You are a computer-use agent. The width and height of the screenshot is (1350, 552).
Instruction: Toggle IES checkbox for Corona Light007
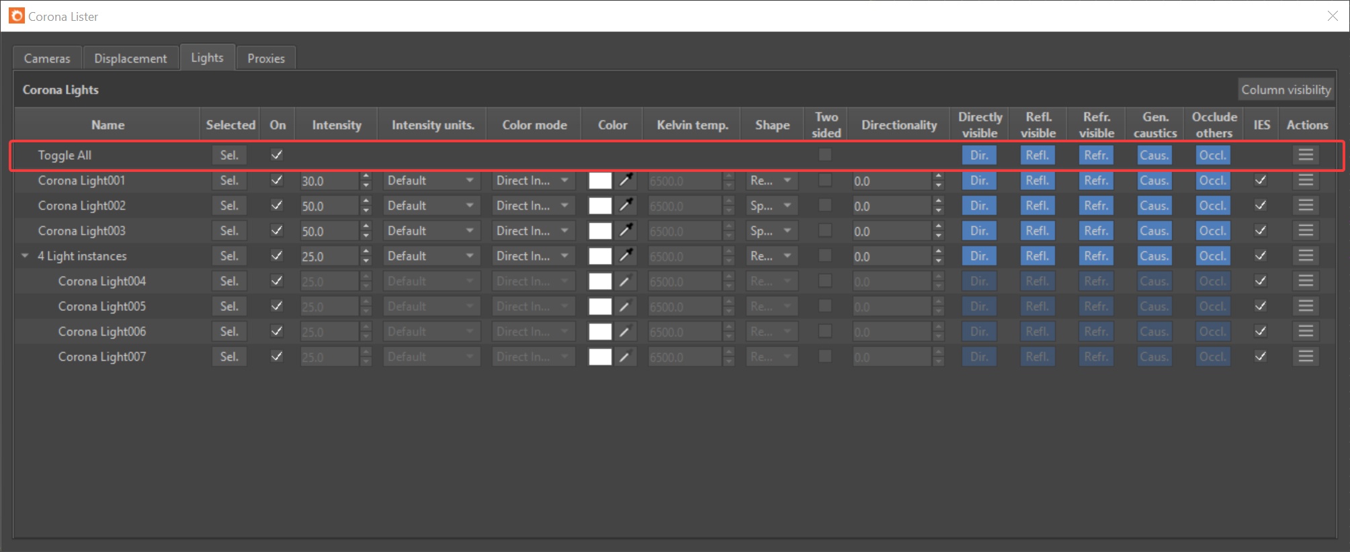pos(1261,357)
